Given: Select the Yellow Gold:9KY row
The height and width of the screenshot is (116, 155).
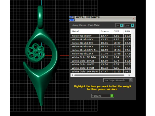Looking at the screenshot, I should click(101, 36).
